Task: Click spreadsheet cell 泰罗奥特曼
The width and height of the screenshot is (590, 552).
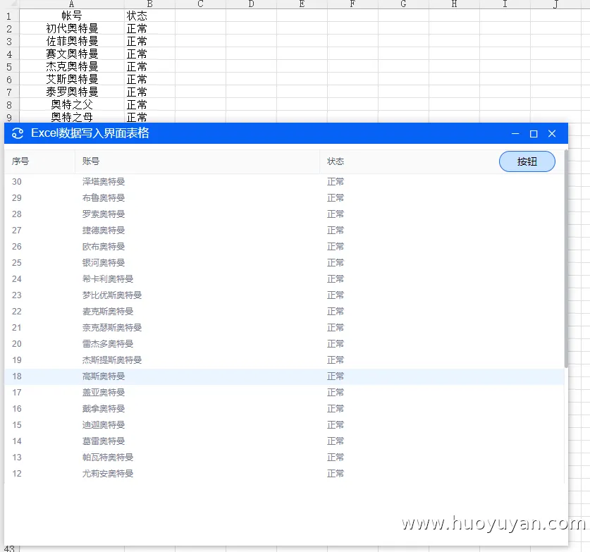Action: [72, 92]
